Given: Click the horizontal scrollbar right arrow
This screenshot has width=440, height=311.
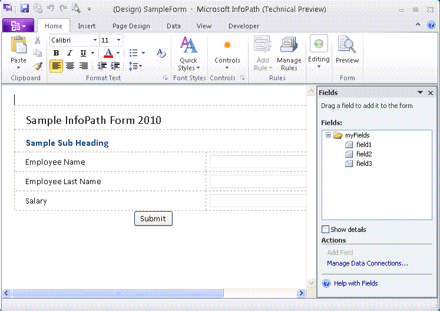Looking at the screenshot, I should pos(301,293).
